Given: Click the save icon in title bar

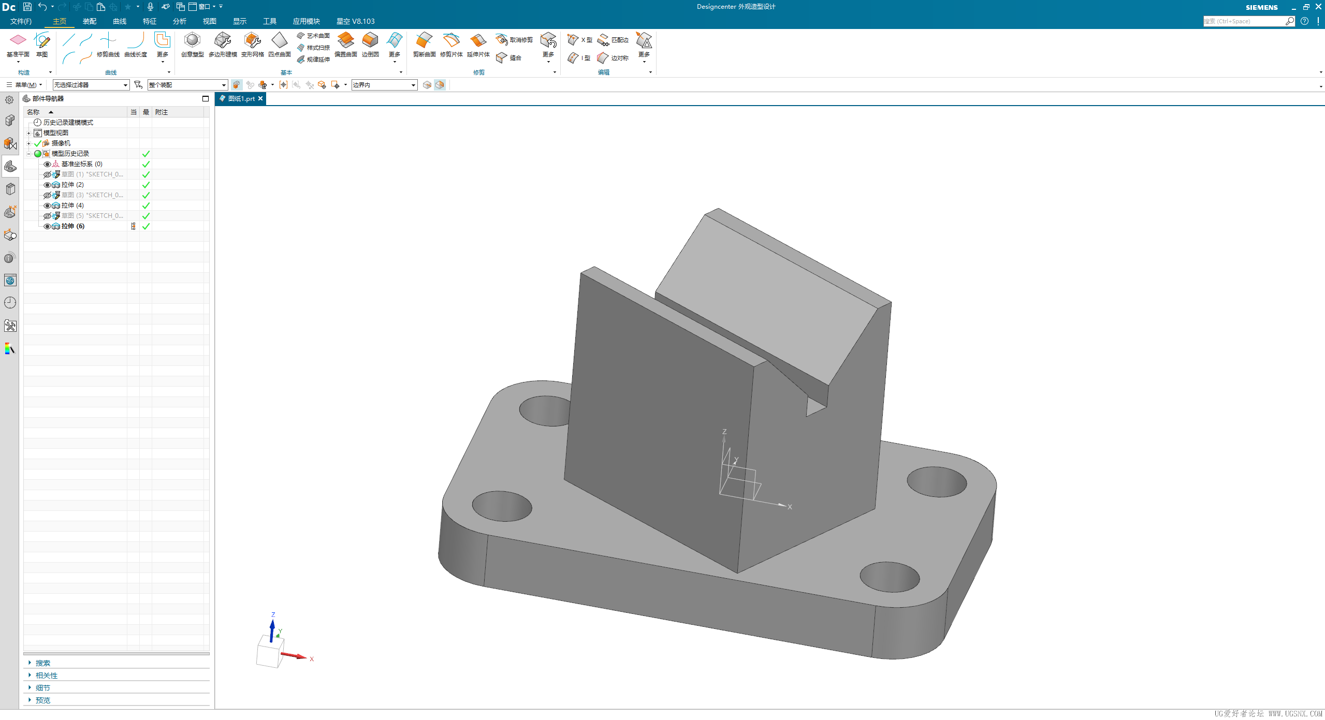Looking at the screenshot, I should point(27,7).
